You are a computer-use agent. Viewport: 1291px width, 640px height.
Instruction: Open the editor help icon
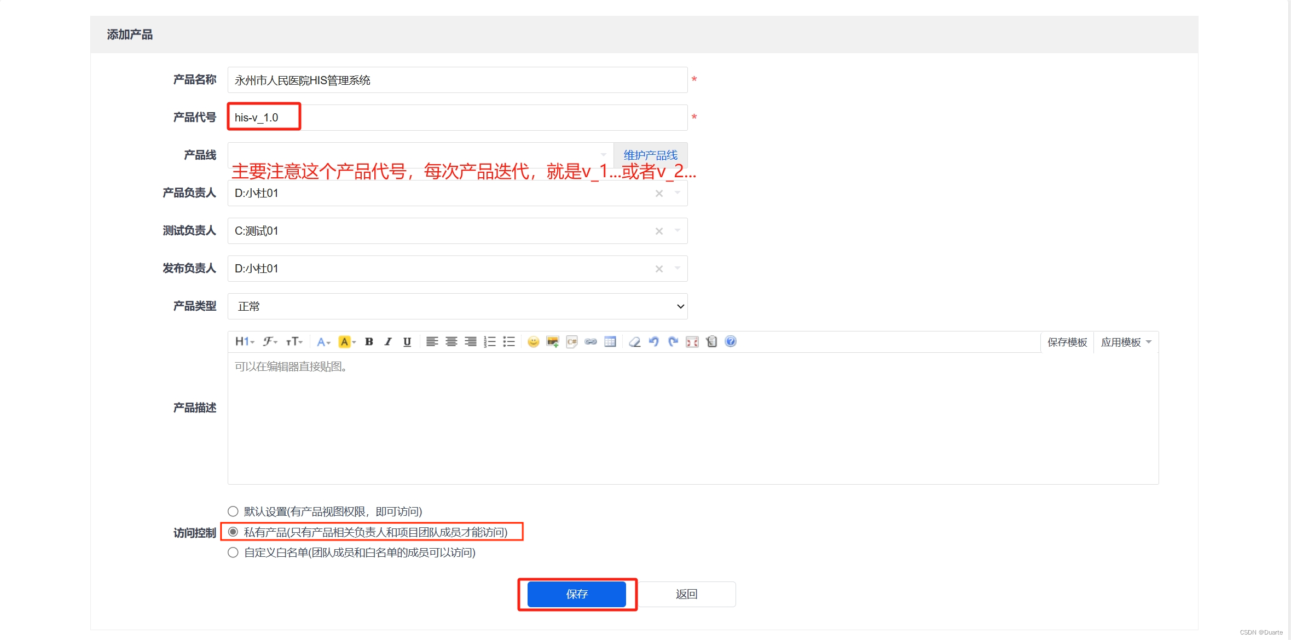(731, 342)
